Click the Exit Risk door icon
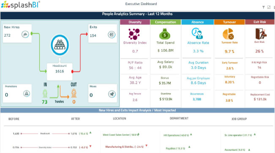The height and width of the screenshot is (153, 275). pos(261,34)
